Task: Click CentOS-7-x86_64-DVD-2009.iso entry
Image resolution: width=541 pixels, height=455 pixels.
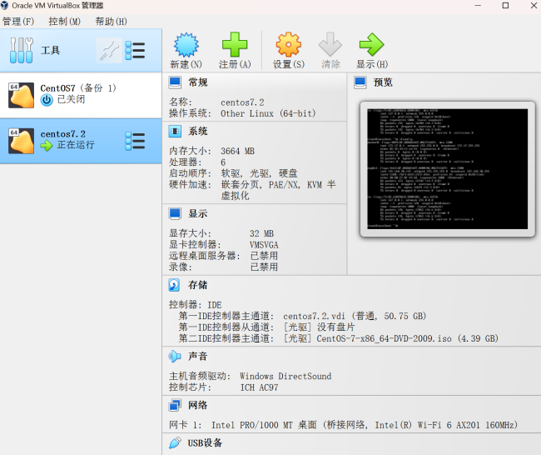Action: point(390,338)
